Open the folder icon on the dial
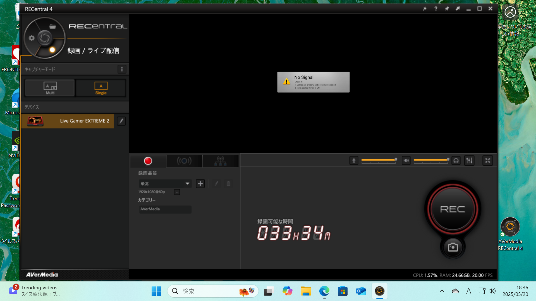536x301 pixels. [x=52, y=26]
